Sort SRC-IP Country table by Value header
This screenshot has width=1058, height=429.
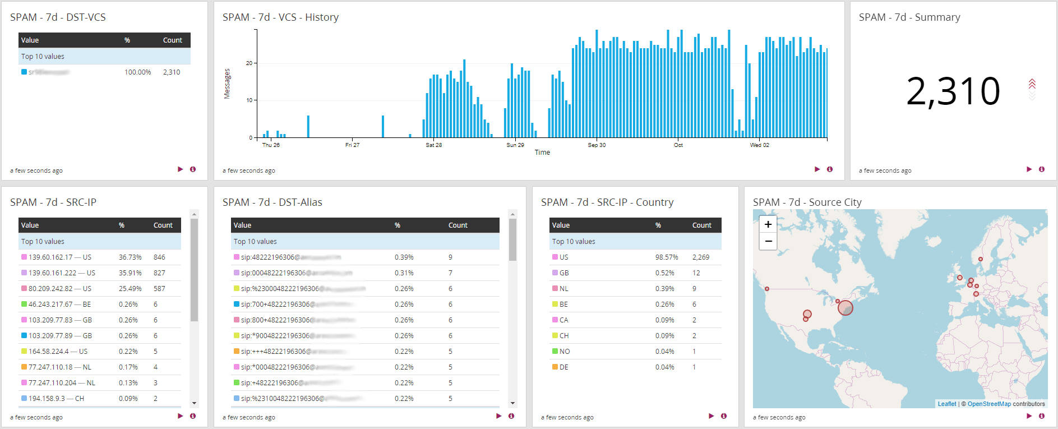click(561, 225)
